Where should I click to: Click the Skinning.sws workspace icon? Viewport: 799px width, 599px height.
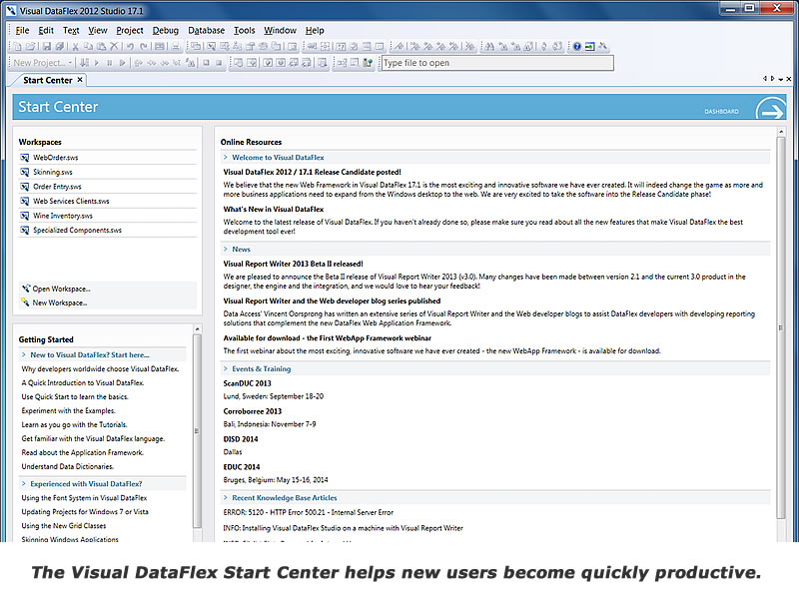pyautogui.click(x=24, y=172)
